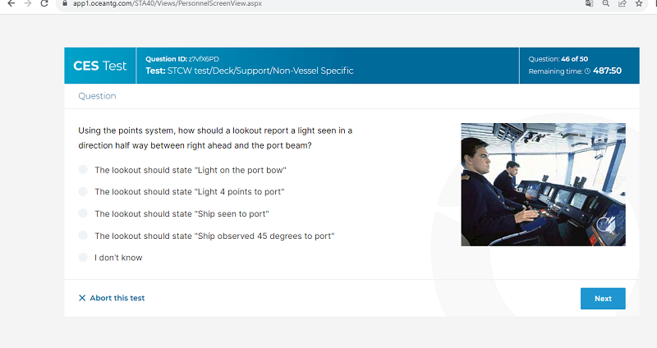Choose the "Ship seen to port" option
This screenshot has height=348, width=657.
pyautogui.click(x=83, y=213)
